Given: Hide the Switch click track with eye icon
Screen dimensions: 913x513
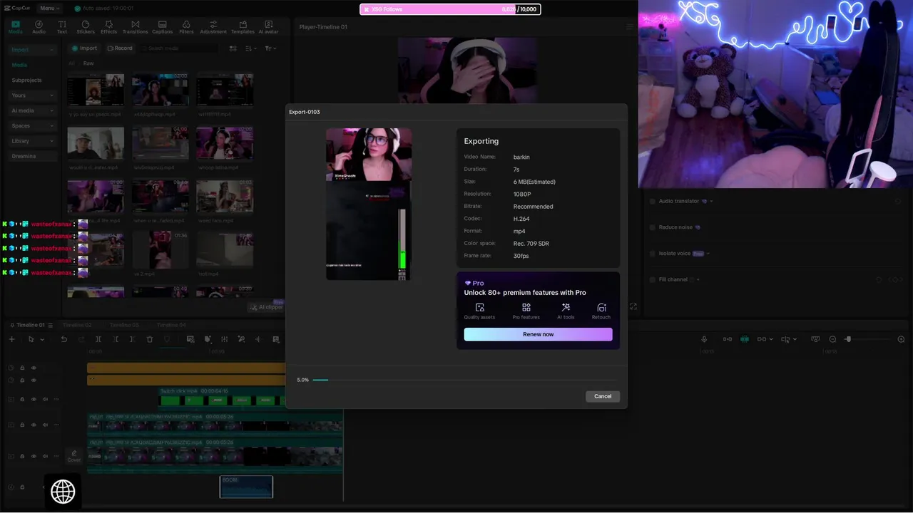Looking at the screenshot, I should click(34, 399).
